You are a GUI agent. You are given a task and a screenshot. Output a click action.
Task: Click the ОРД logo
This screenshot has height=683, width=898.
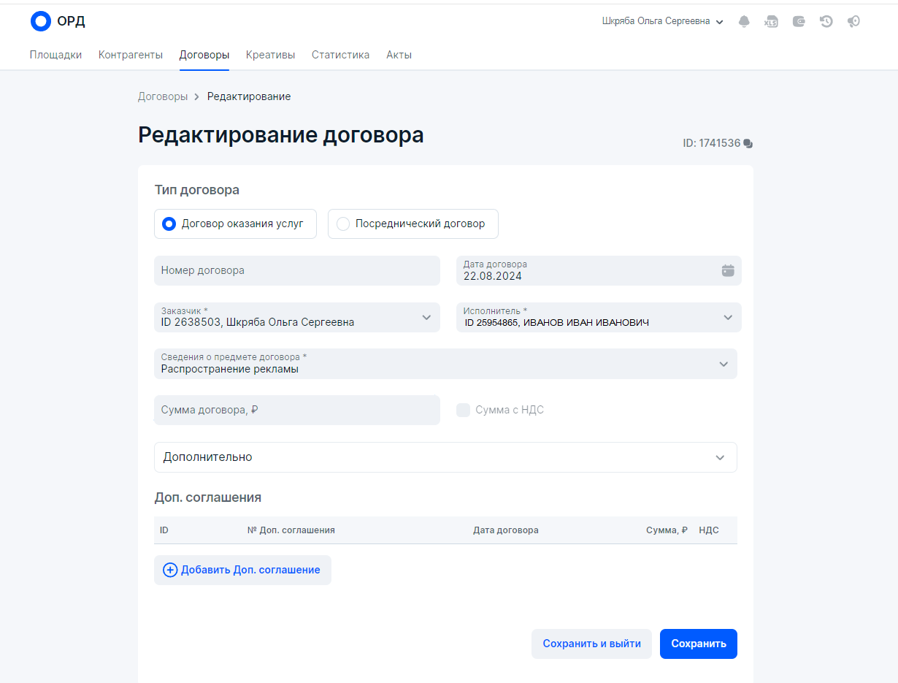coord(58,21)
